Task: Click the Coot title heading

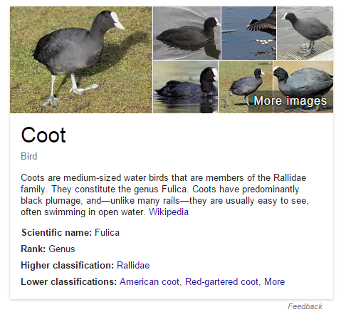Action: [x=43, y=135]
